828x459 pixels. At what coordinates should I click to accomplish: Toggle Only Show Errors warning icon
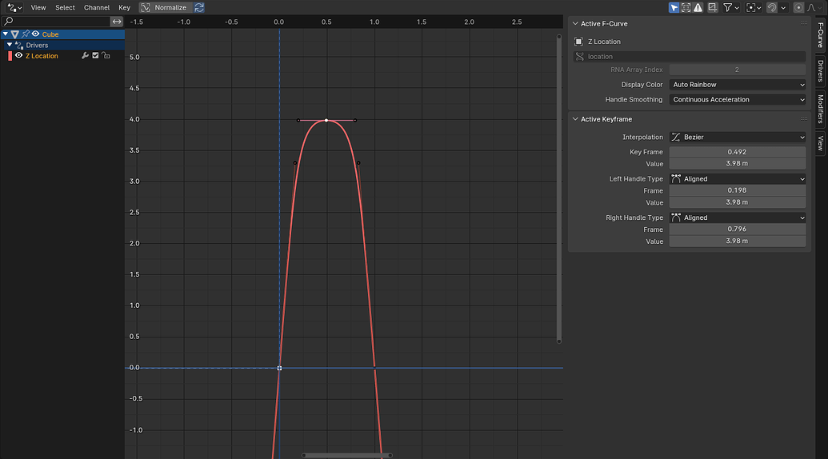[x=698, y=7]
